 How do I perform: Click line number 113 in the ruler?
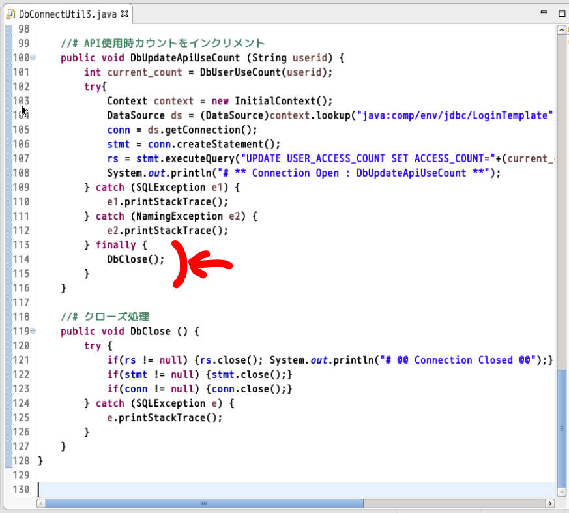22,244
